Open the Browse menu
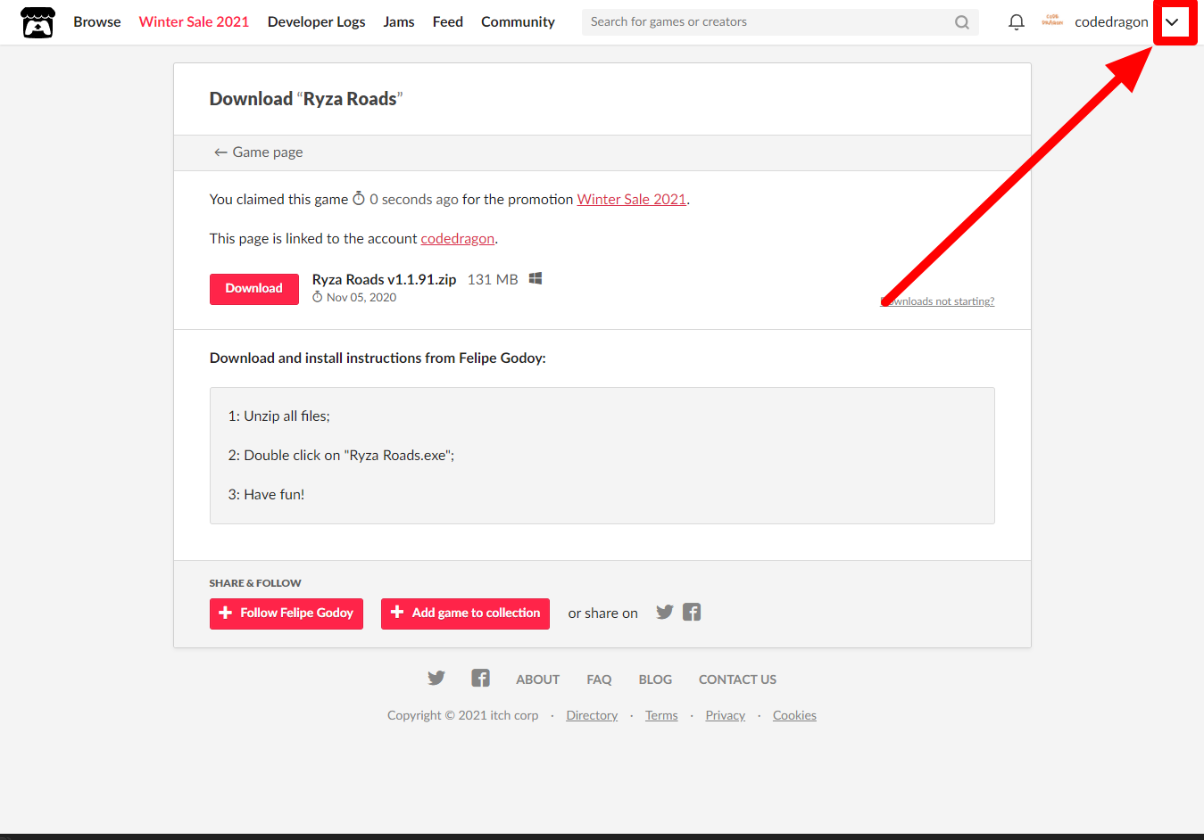This screenshot has height=840, width=1204. coord(97,21)
